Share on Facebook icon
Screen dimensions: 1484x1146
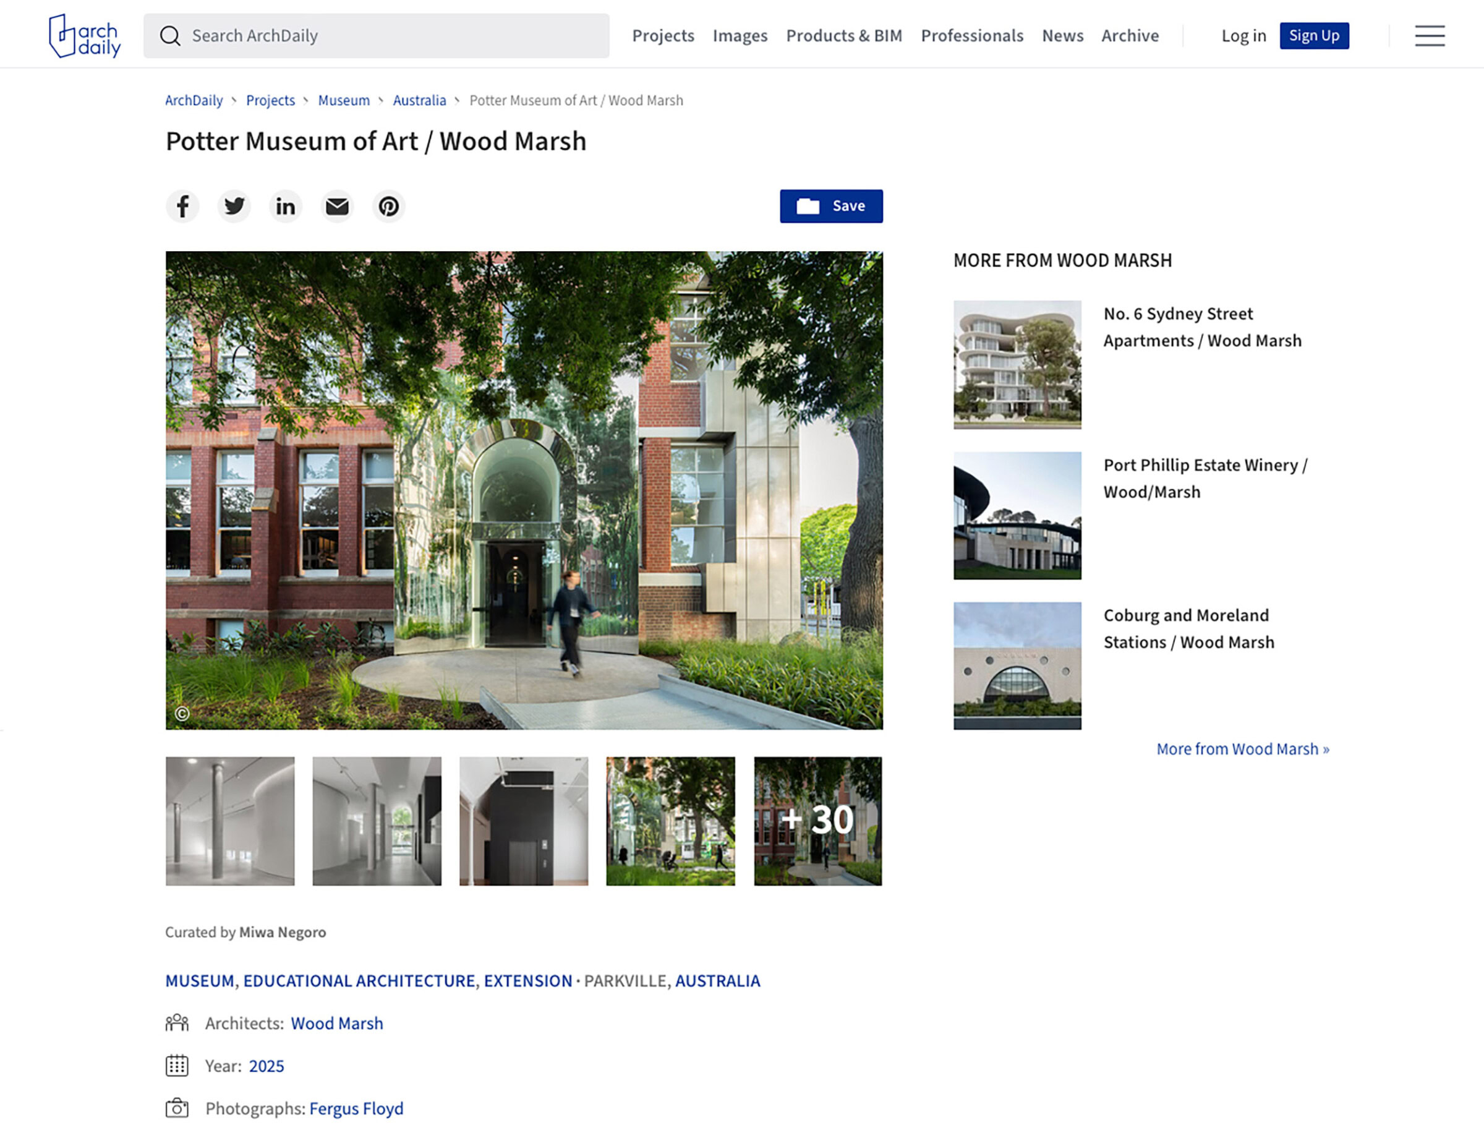(x=183, y=206)
